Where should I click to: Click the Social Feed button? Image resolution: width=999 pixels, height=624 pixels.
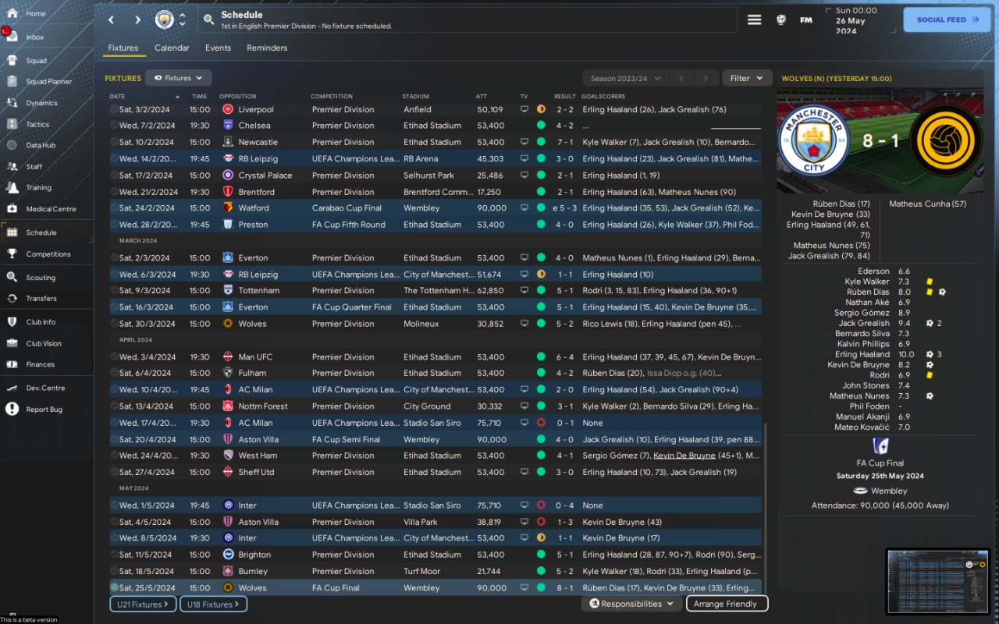tap(947, 19)
